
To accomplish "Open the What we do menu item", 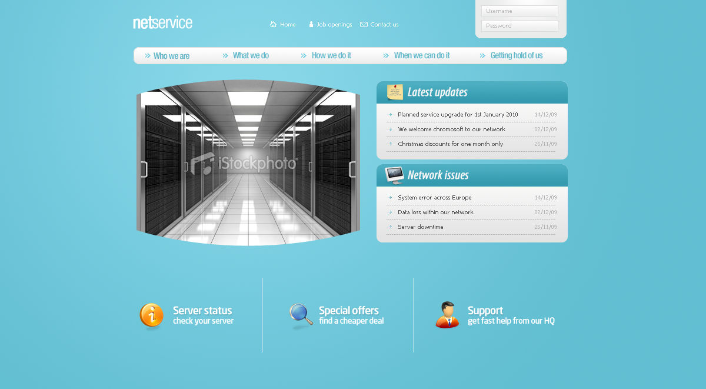I will point(251,55).
